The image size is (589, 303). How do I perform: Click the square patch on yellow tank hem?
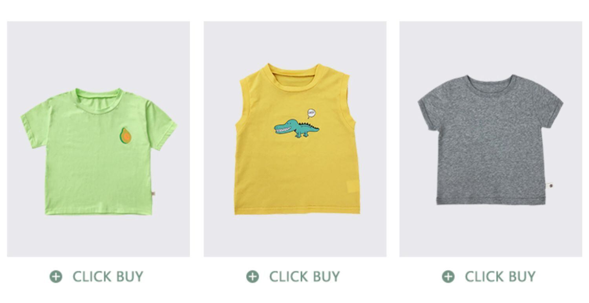click(353, 186)
